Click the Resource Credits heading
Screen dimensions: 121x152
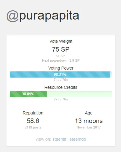61,87
